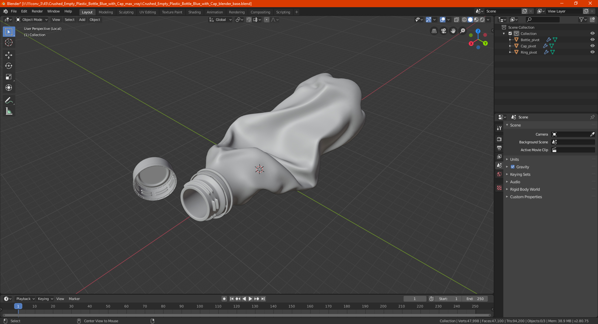Screen dimensions: 598x324
Task: Hide Cap_pivot in viewport
Action: click(x=592, y=46)
